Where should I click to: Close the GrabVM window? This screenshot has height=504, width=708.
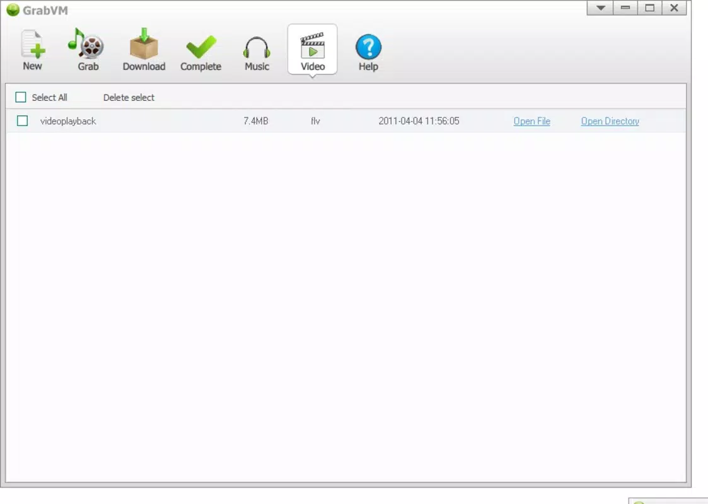pyautogui.click(x=674, y=8)
